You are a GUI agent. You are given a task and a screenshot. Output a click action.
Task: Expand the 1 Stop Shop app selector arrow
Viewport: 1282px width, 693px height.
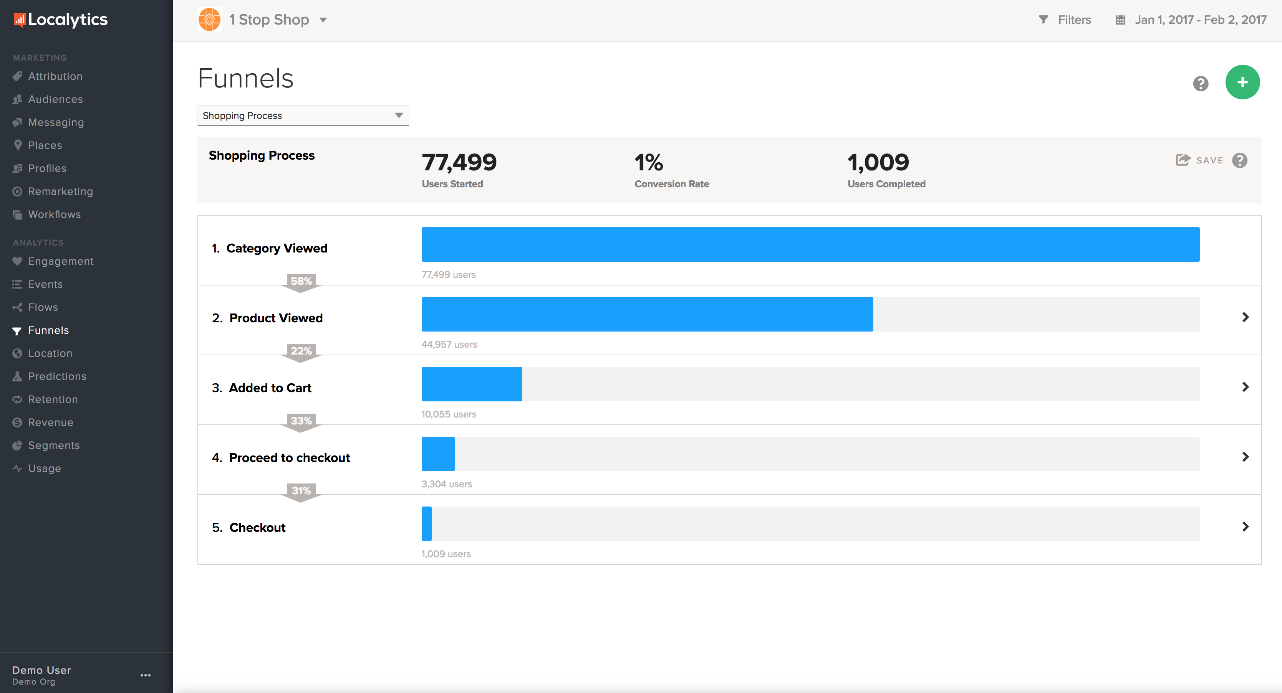323,20
